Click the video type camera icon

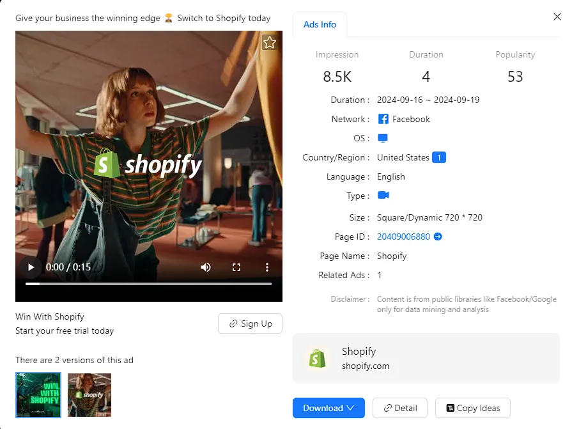click(x=383, y=196)
